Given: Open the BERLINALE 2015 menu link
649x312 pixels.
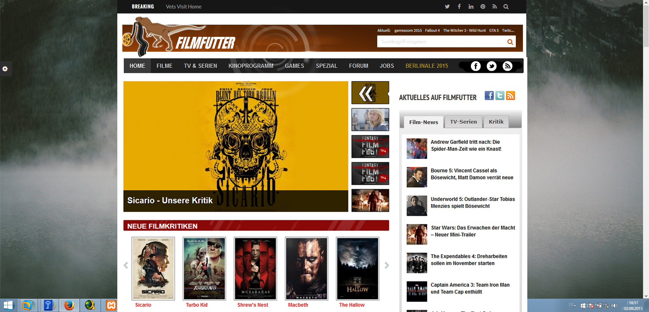Looking at the screenshot, I should click(427, 66).
